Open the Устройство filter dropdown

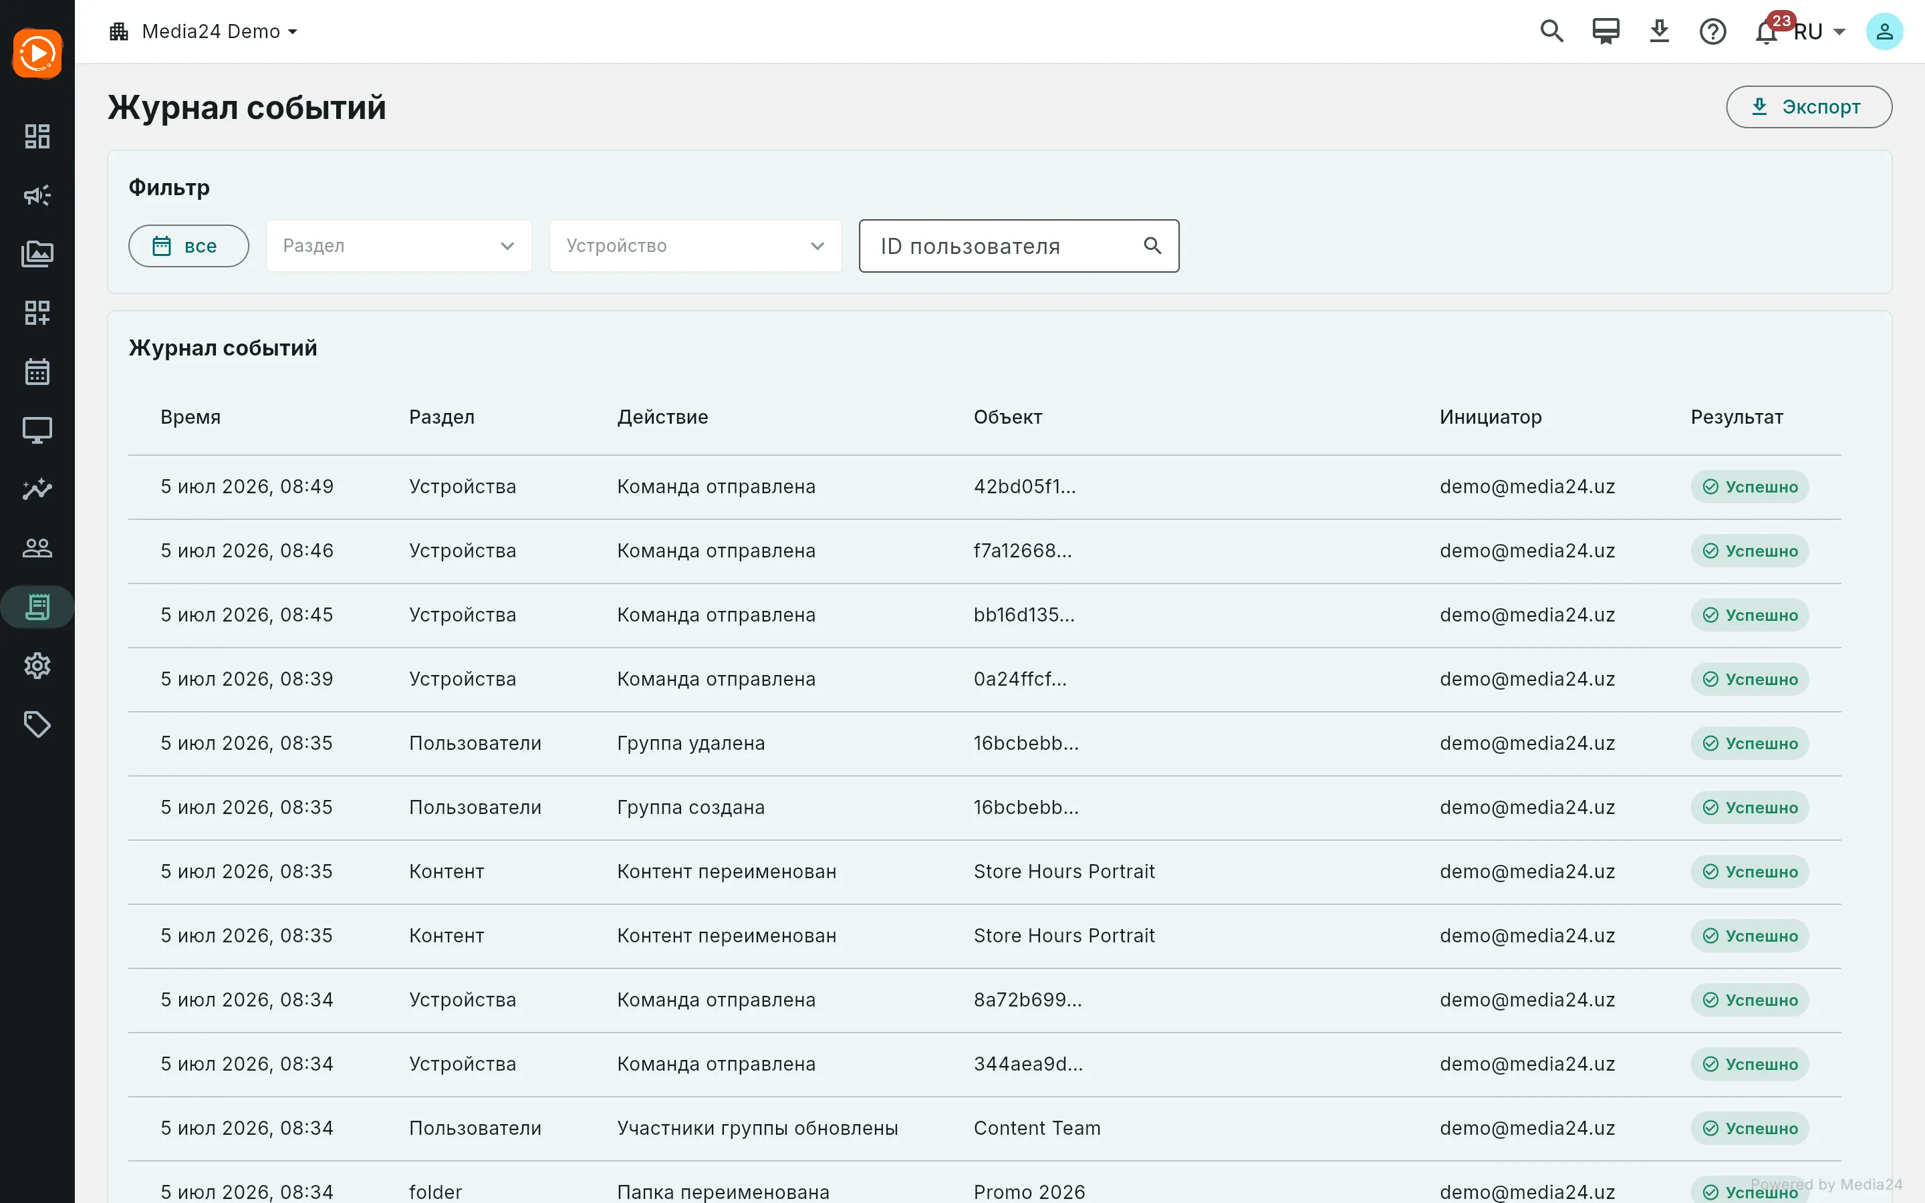pos(695,246)
